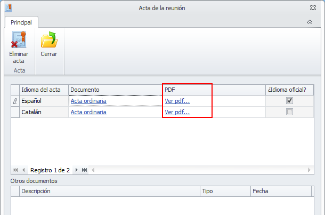
Task: Uncheck official language for Español
Action: pyautogui.click(x=289, y=101)
